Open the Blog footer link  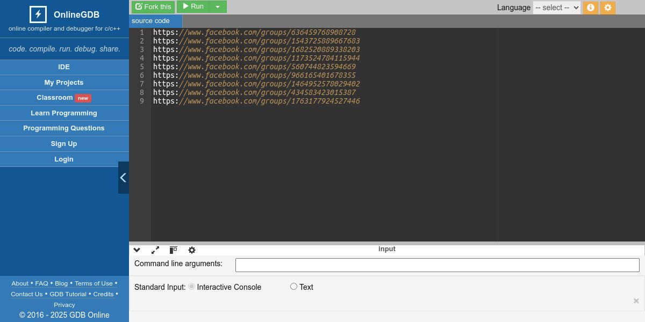[x=61, y=283]
